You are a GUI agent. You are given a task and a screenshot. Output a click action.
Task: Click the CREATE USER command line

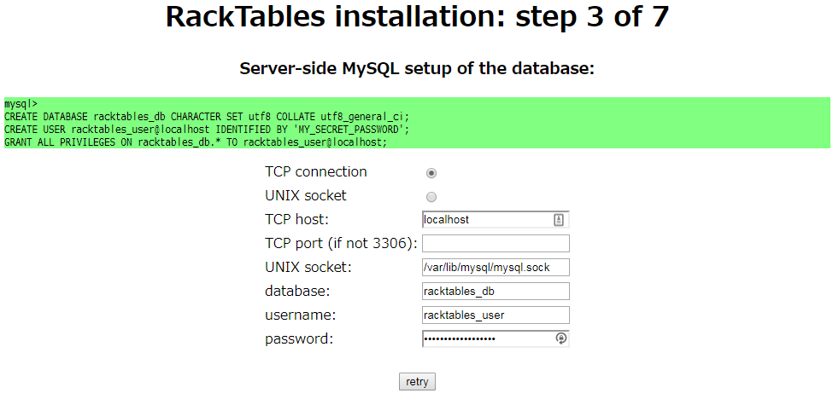[x=207, y=130]
